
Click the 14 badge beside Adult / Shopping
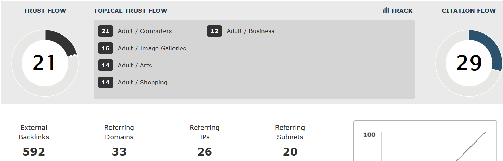click(x=105, y=82)
